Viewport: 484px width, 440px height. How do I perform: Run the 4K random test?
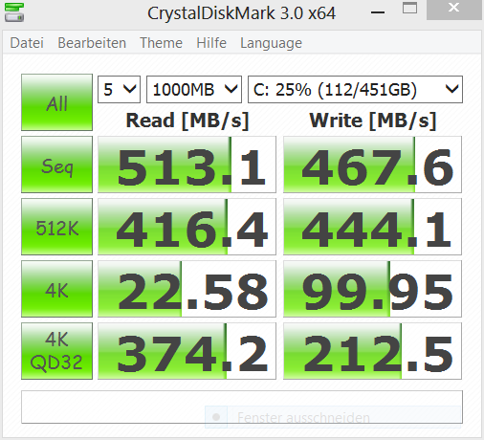[x=56, y=289]
